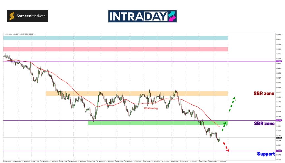Click the current price tag on the price axis
285x163 pixels.
pyautogui.click(x=278, y=138)
